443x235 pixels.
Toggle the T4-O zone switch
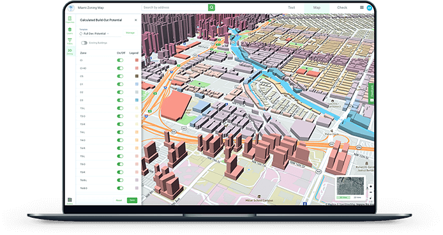coord(121,140)
